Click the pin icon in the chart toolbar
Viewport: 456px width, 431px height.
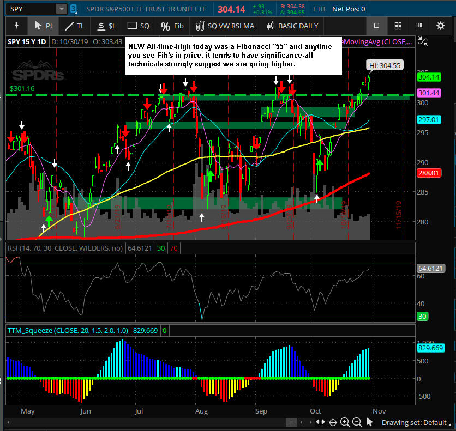17,26
